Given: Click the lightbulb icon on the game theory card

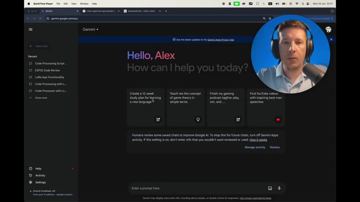Looking at the screenshot, I should [198, 120].
